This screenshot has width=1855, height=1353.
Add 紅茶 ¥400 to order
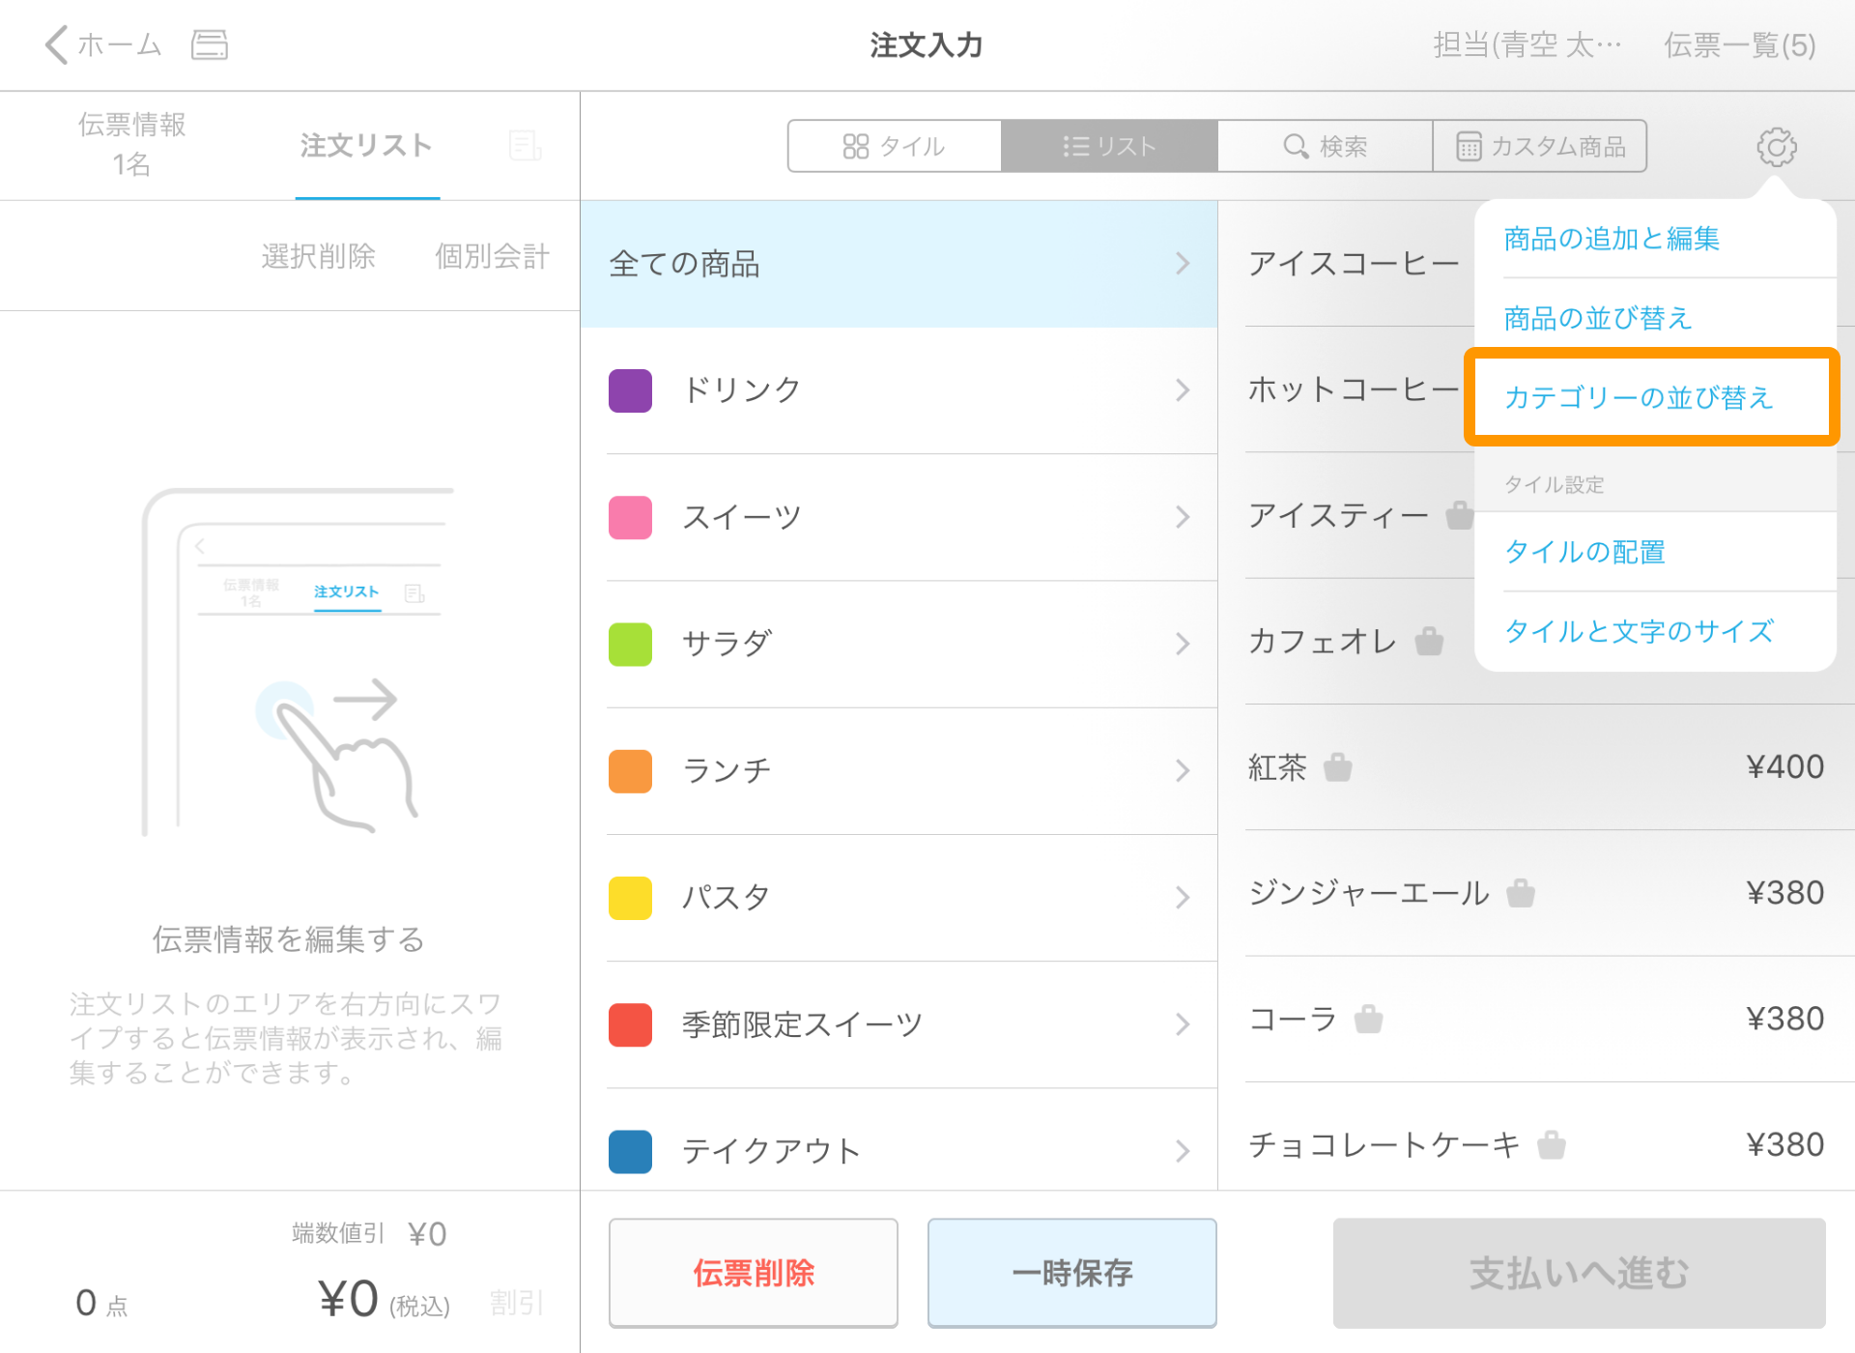pos(1536,767)
